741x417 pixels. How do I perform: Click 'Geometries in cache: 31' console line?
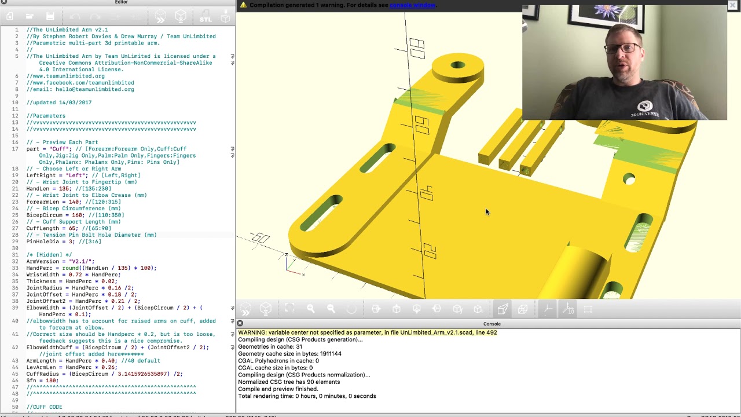(x=270, y=346)
